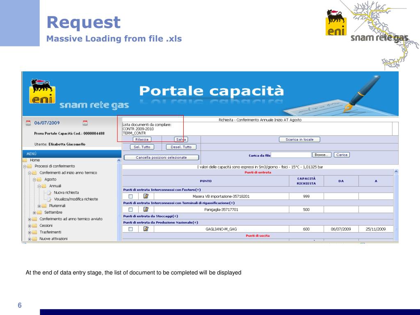Collapse the Conferimenti ad inizio anno termico node
Viewport: 420px width, 315px height.
tap(30, 173)
